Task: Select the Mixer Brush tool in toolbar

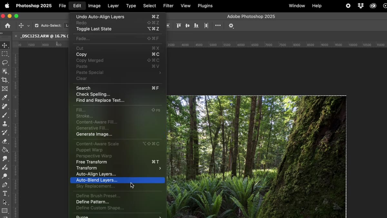Action: tap(5, 167)
